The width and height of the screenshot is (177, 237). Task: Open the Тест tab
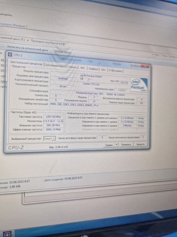point(103,70)
